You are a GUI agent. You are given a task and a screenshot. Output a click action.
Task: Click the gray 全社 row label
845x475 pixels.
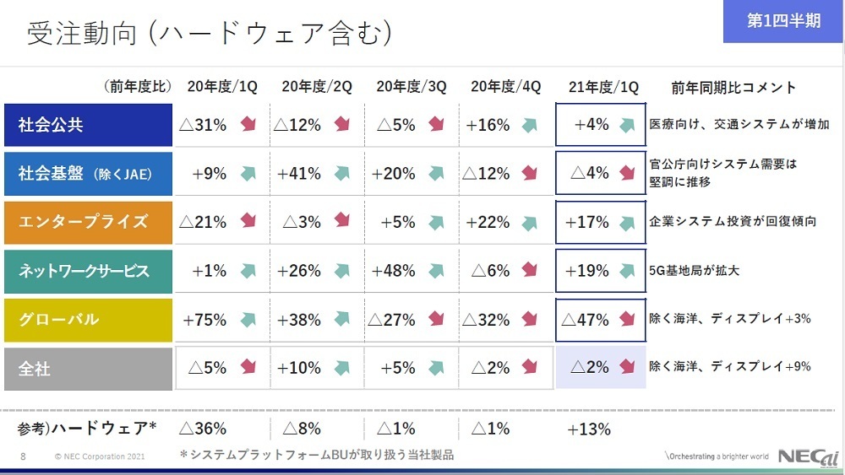point(88,369)
